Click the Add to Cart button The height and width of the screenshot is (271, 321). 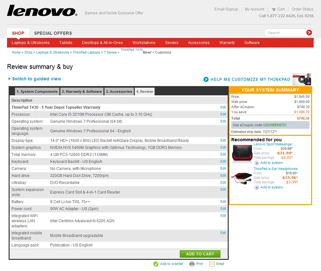click(x=200, y=254)
